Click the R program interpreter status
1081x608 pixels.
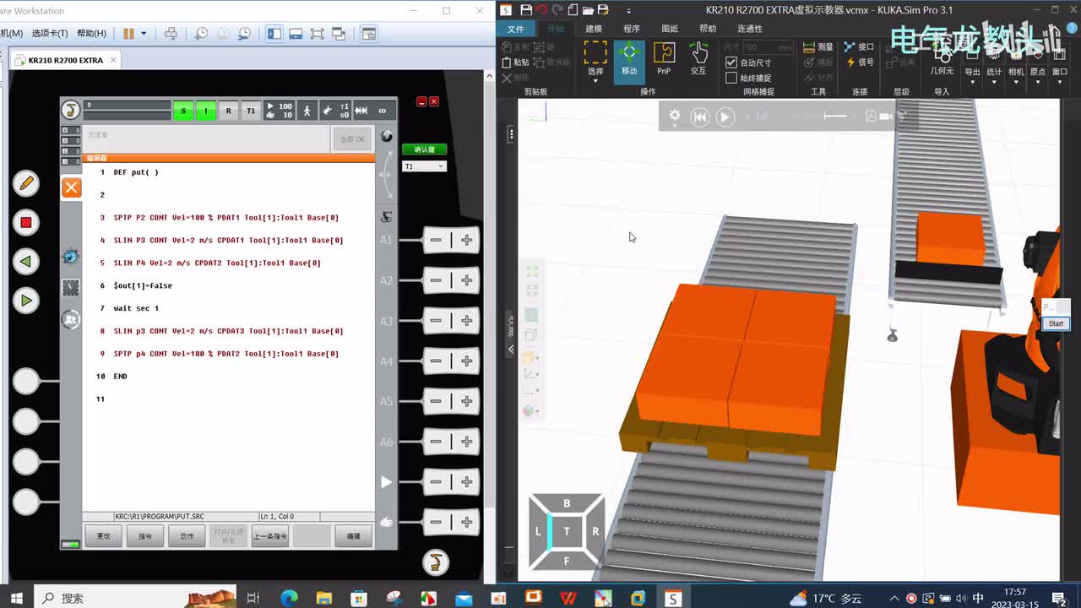228,111
